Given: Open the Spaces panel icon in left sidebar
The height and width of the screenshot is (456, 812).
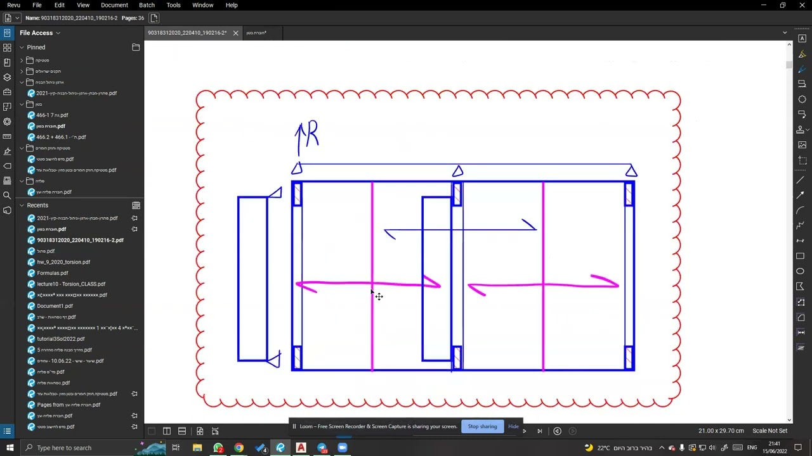Looking at the screenshot, I should click(7, 106).
